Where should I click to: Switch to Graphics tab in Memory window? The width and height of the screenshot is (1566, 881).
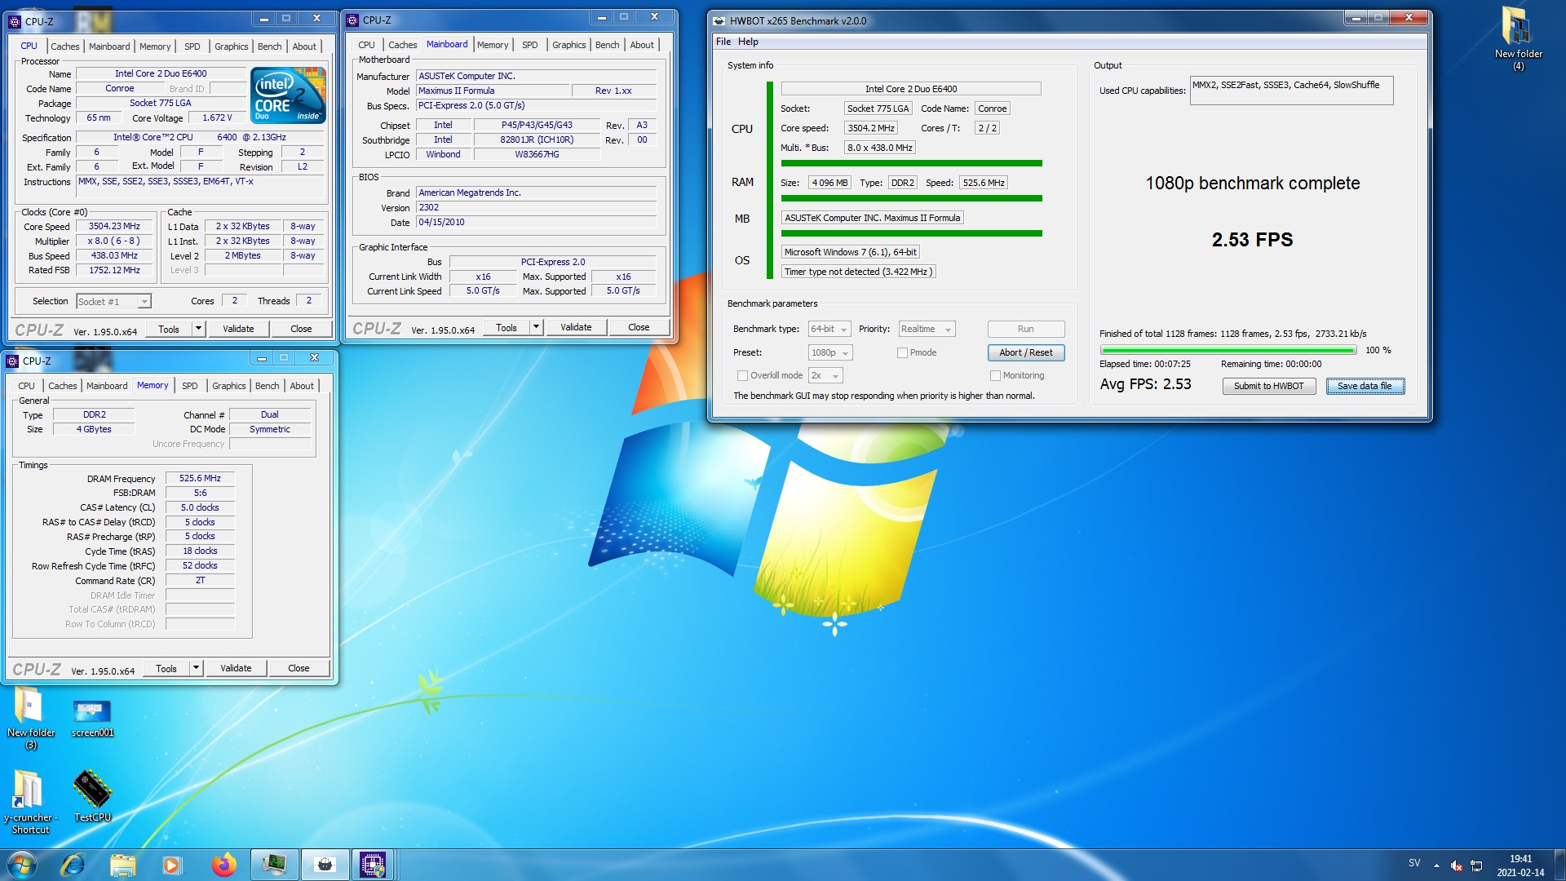(229, 386)
